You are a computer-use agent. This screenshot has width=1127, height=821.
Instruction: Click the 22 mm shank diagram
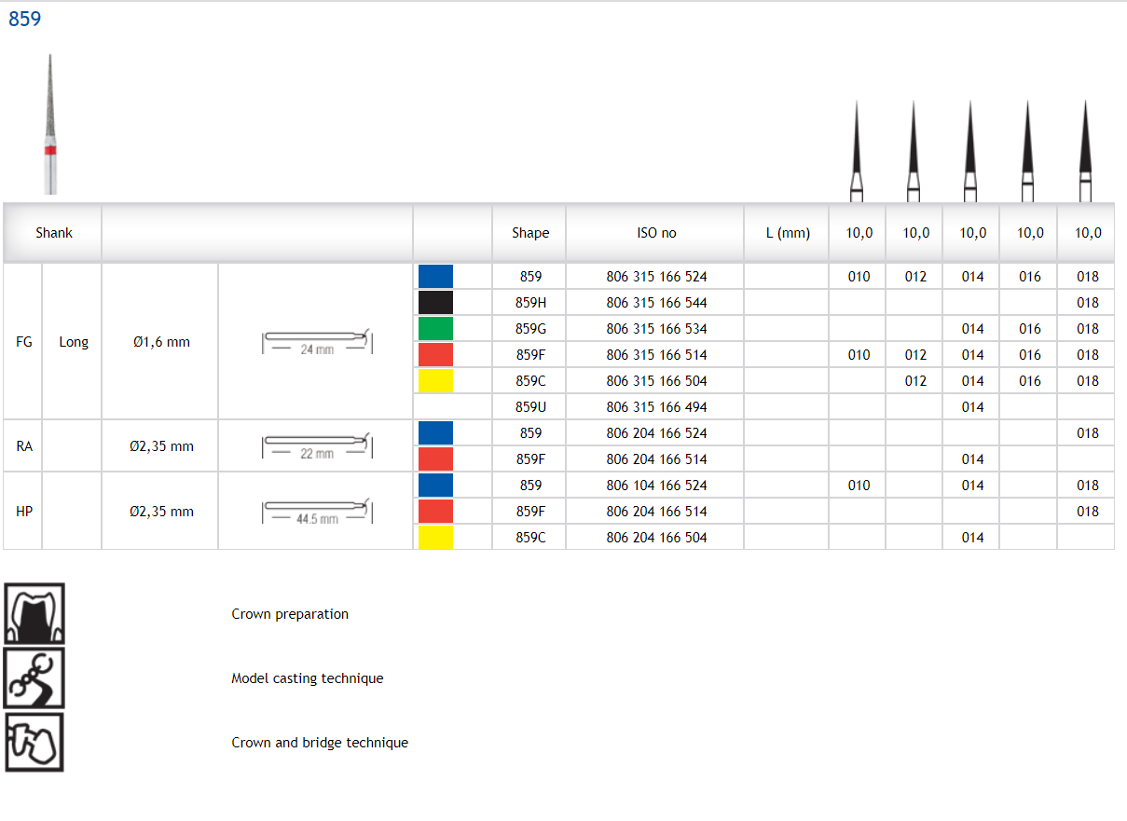(x=317, y=446)
